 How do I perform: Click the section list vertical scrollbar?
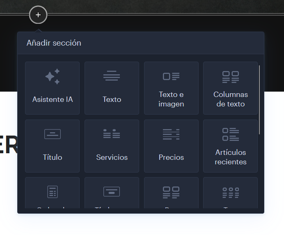[259, 99]
